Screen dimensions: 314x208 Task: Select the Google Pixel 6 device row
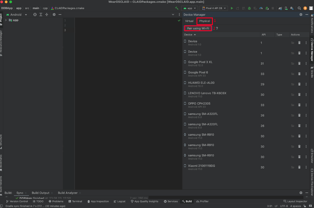coord(246,74)
